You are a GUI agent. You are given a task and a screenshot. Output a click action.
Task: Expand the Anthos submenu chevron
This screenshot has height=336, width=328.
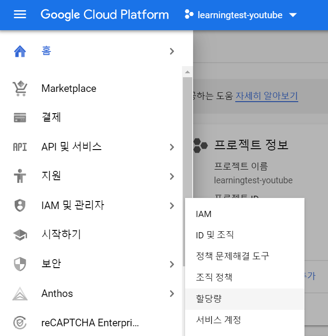pyautogui.click(x=172, y=293)
